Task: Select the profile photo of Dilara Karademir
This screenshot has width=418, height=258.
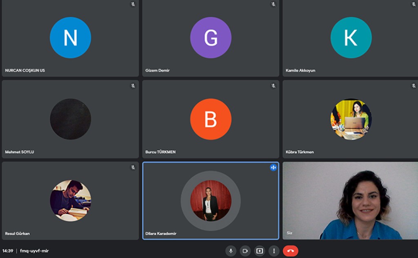Action: coord(211,201)
